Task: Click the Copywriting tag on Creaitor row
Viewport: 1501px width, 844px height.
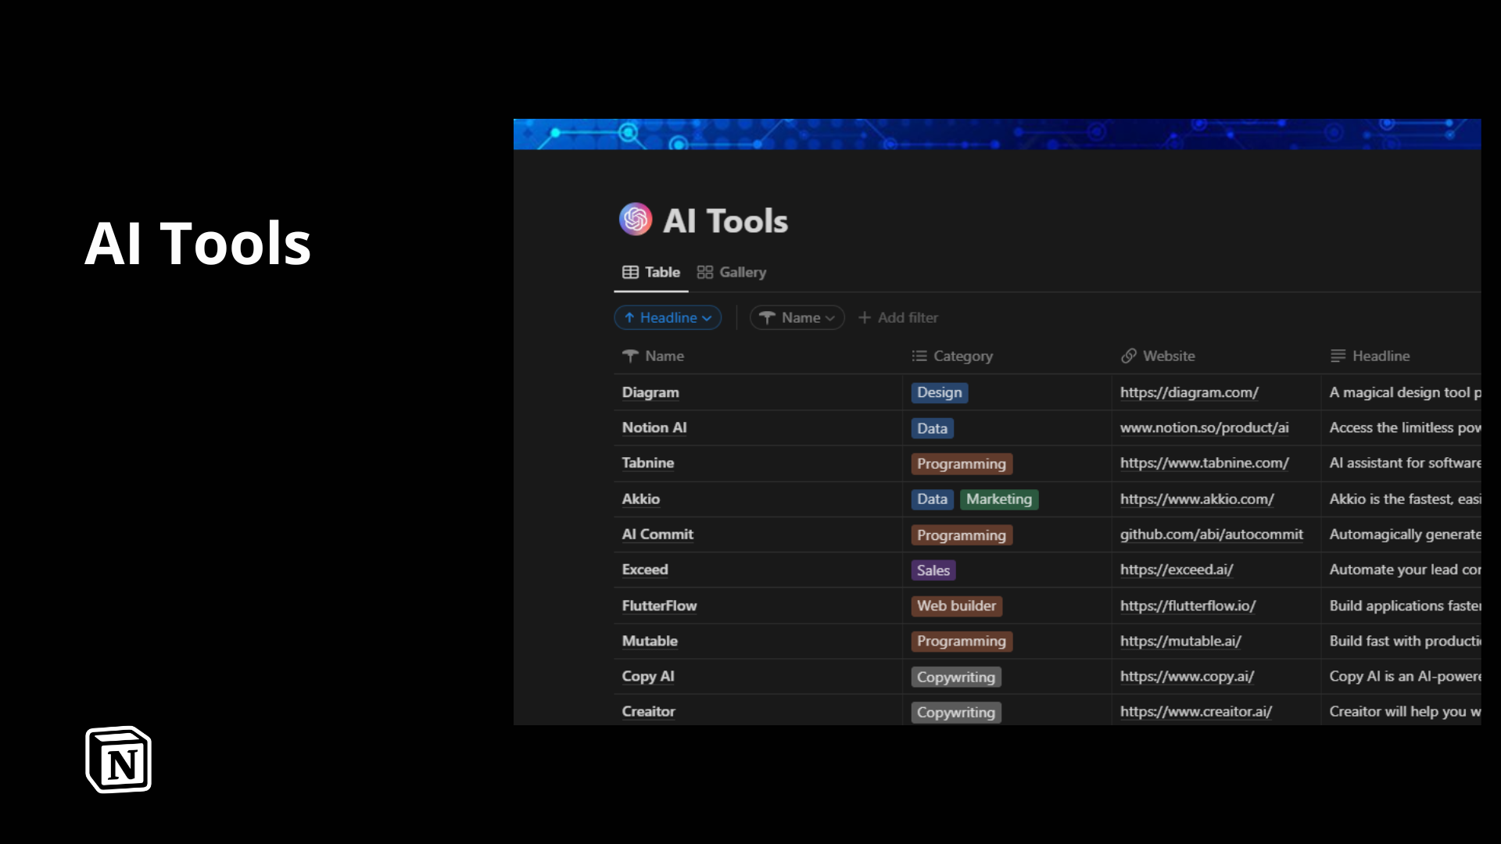Action: 956,712
